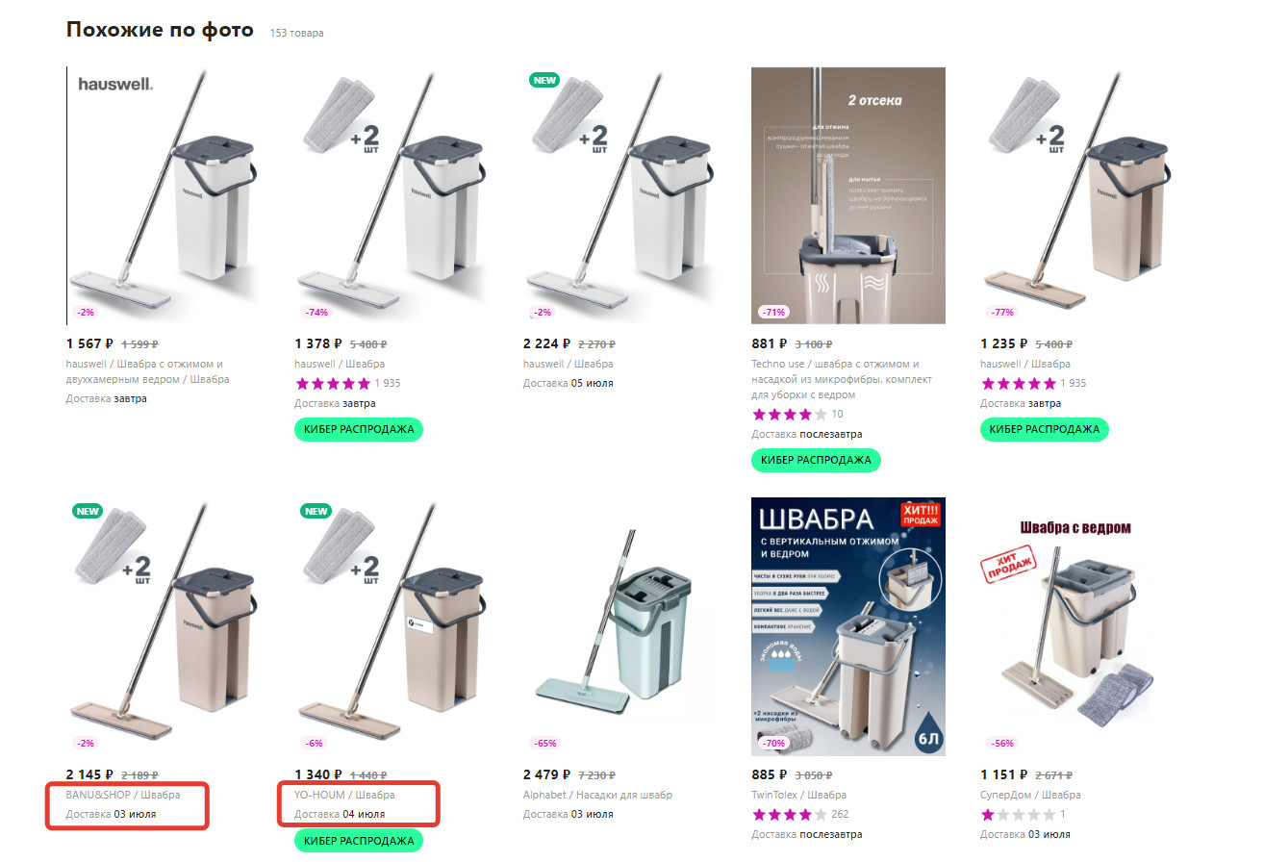Open the Alphabet green mop image
The height and width of the screenshot is (862, 1264).
pyautogui.click(x=620, y=627)
